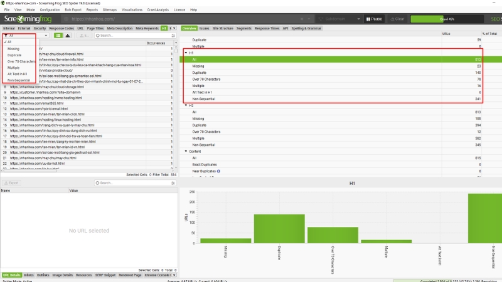The width and height of the screenshot is (502, 282).
Task: Switch to tree view icon
Action: [x=68, y=36]
